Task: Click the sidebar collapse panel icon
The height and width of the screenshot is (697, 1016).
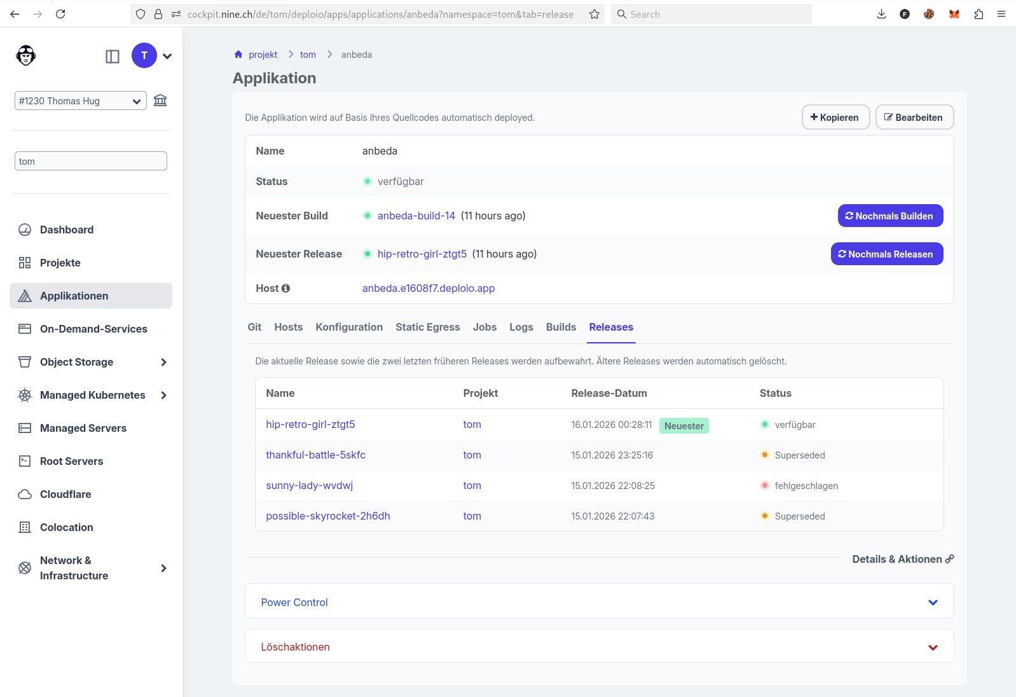Action: pyautogui.click(x=113, y=57)
